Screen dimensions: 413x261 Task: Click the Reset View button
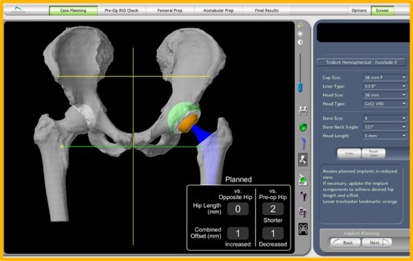click(x=373, y=153)
